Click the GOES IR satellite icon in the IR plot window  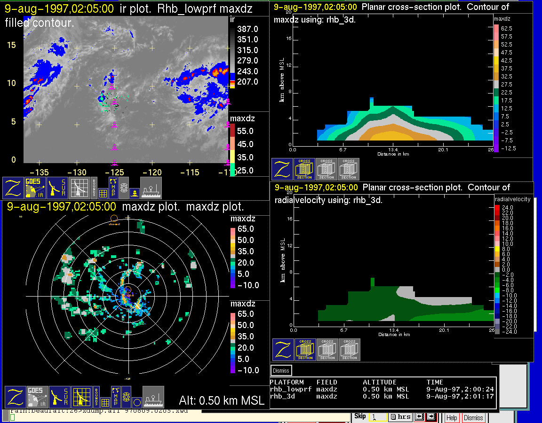point(35,188)
